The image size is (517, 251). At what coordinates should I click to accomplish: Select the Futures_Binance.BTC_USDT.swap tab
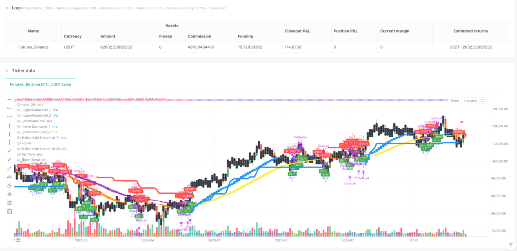tap(41, 84)
